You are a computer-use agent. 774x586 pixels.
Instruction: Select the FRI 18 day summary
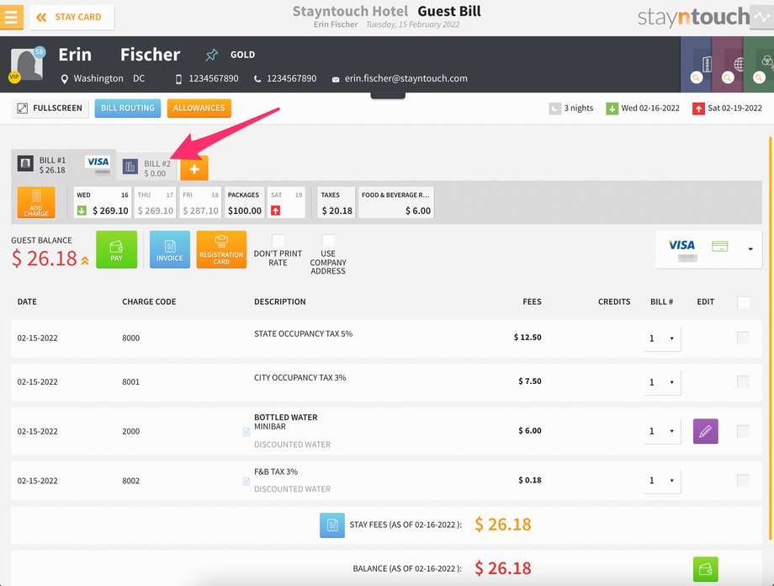pos(200,203)
